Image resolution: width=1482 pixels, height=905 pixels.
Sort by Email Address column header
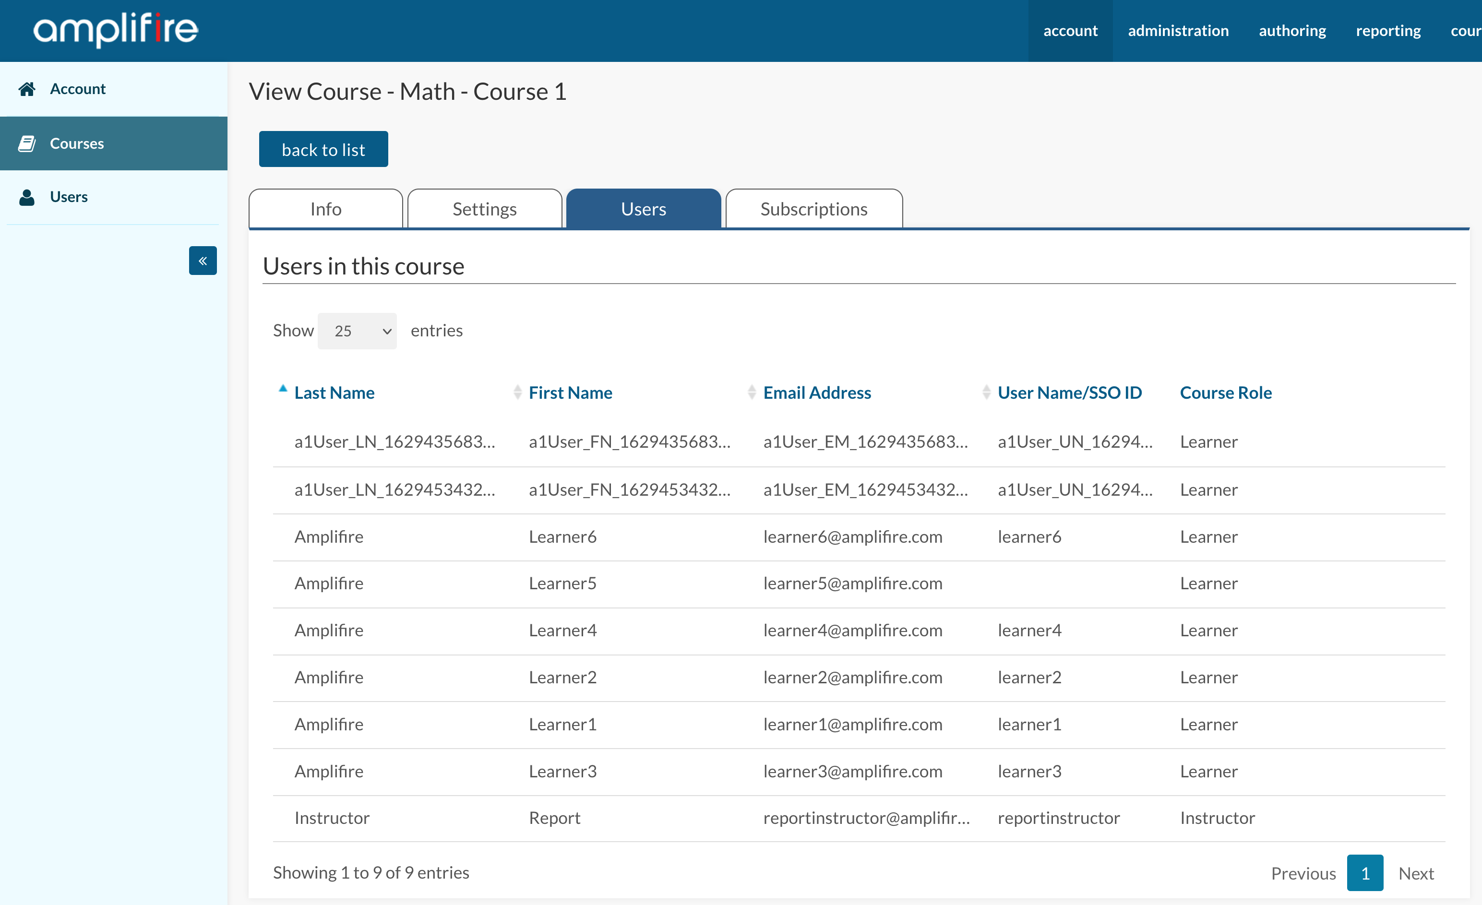(x=817, y=392)
